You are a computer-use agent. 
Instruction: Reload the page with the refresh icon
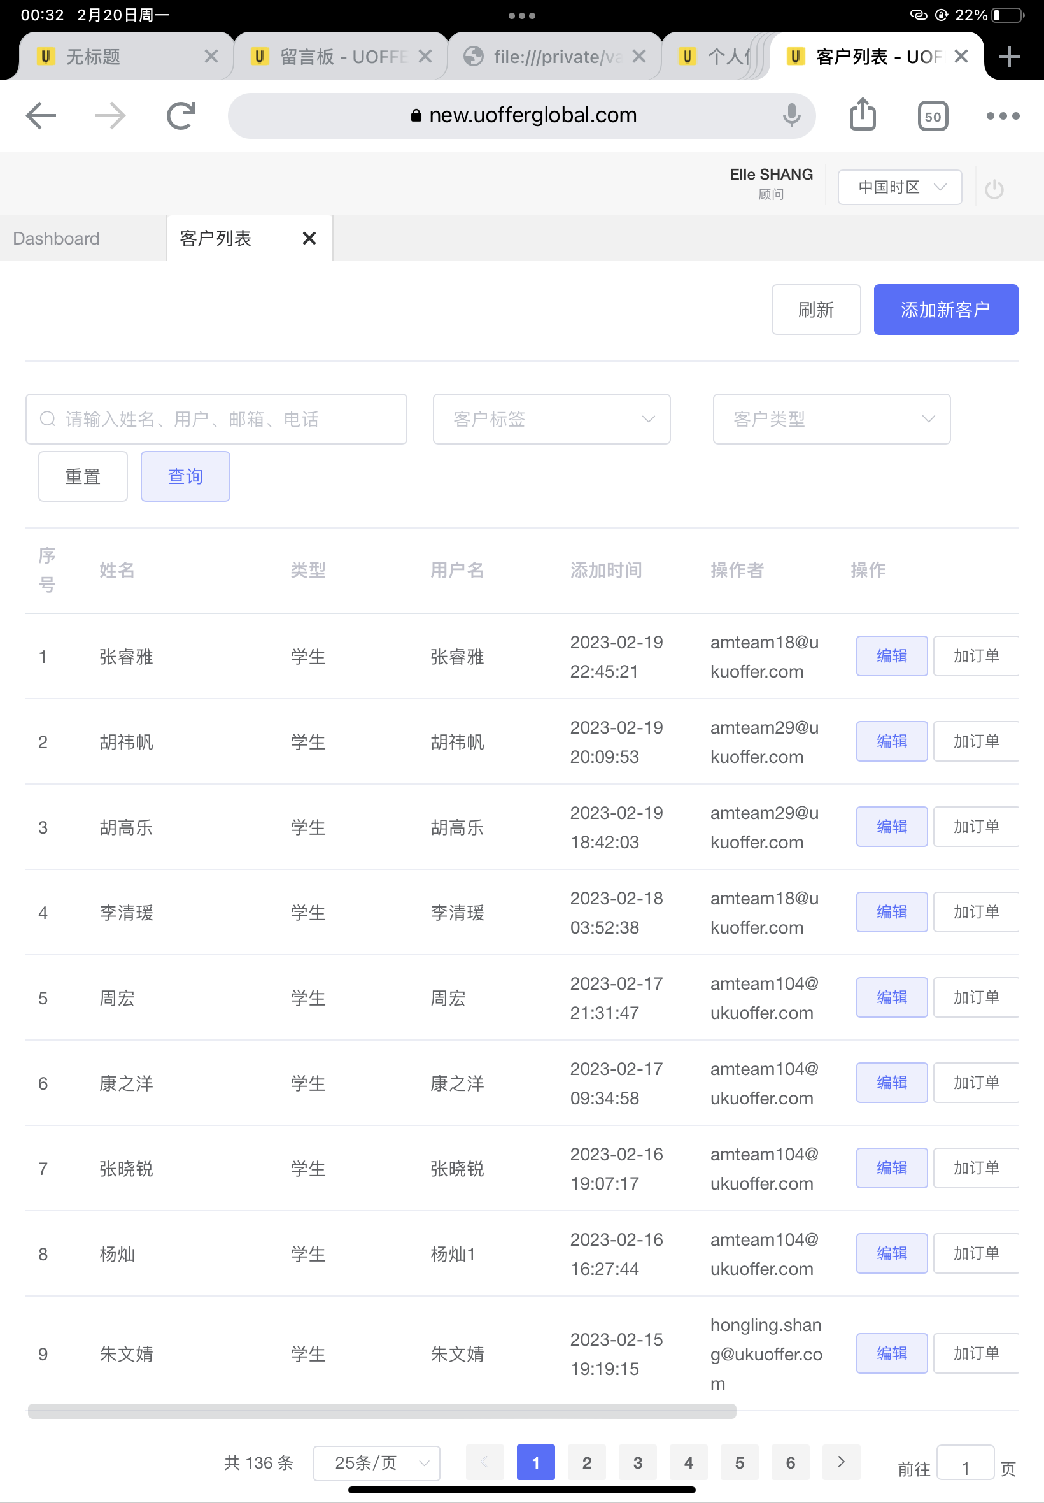pos(181,116)
